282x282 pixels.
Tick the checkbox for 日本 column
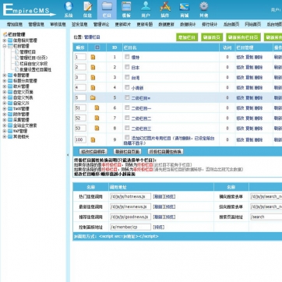click(127, 67)
